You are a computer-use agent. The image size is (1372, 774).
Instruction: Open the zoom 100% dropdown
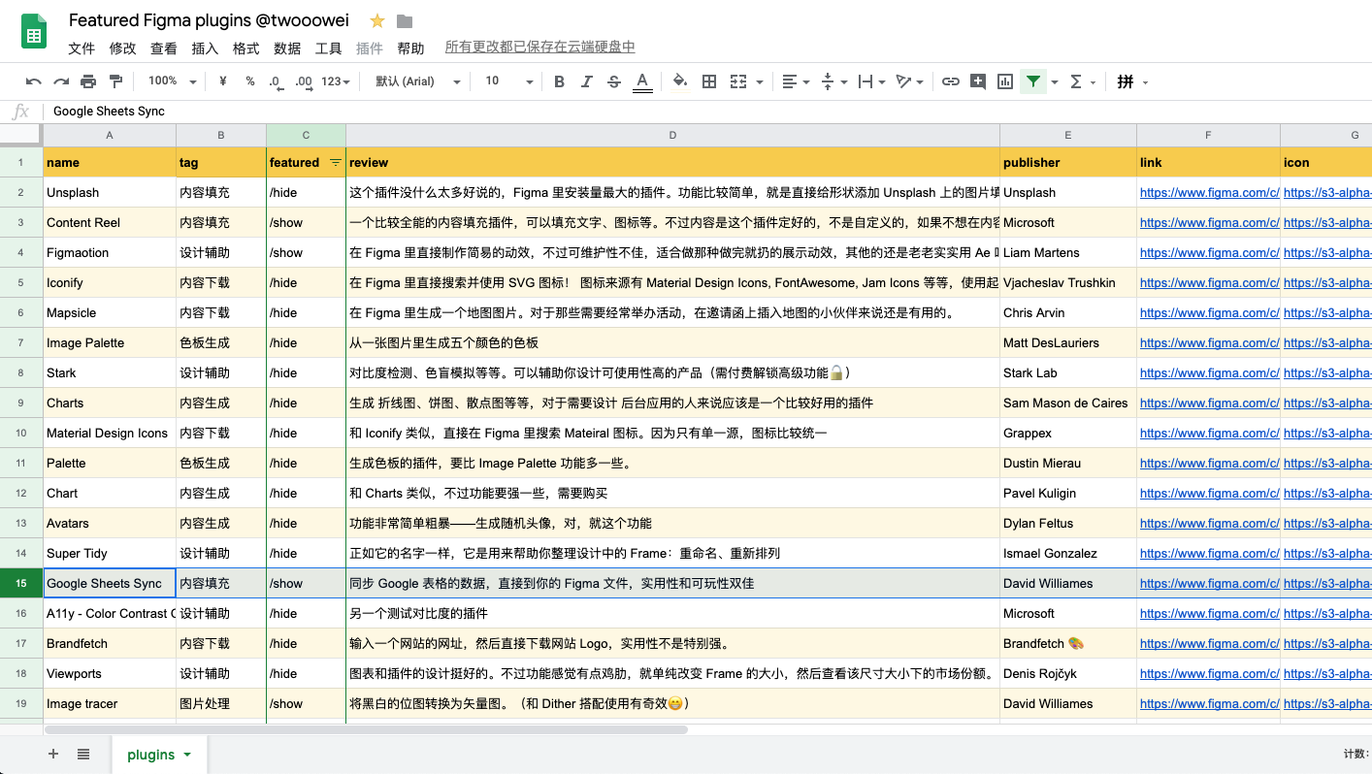(x=172, y=81)
